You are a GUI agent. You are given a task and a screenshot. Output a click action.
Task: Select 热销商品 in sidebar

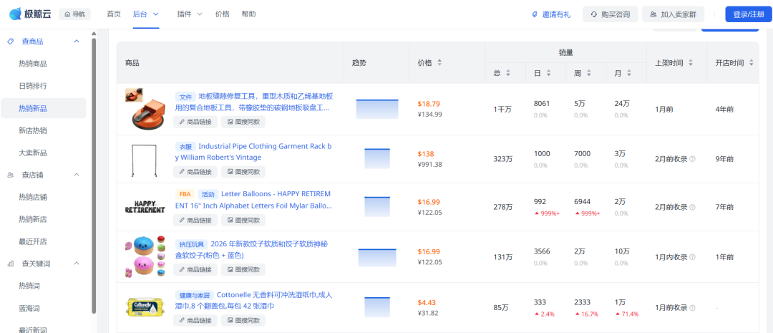(32, 64)
